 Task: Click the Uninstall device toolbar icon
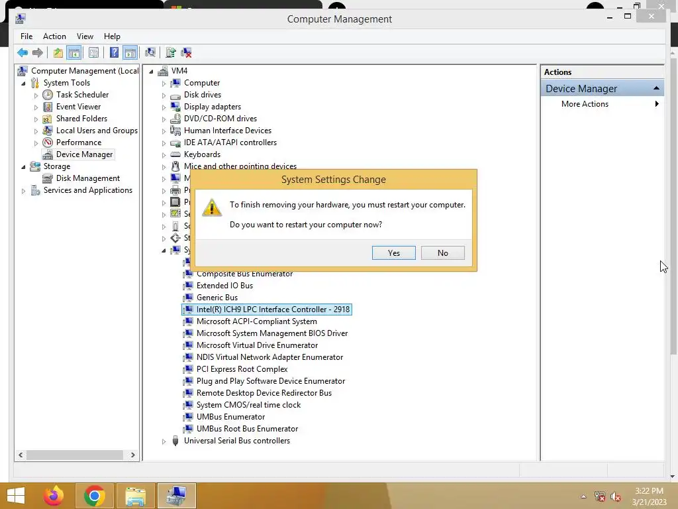(186, 53)
